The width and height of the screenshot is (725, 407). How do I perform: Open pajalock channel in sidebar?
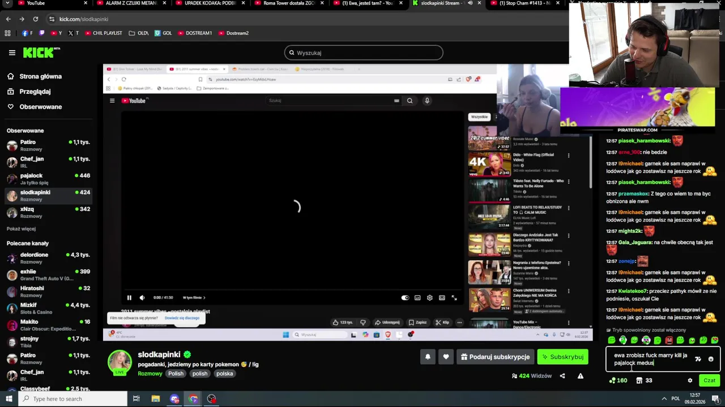point(49,179)
